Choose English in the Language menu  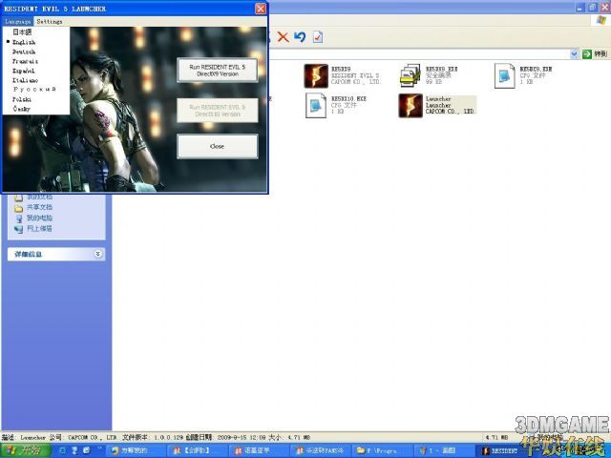click(24, 42)
